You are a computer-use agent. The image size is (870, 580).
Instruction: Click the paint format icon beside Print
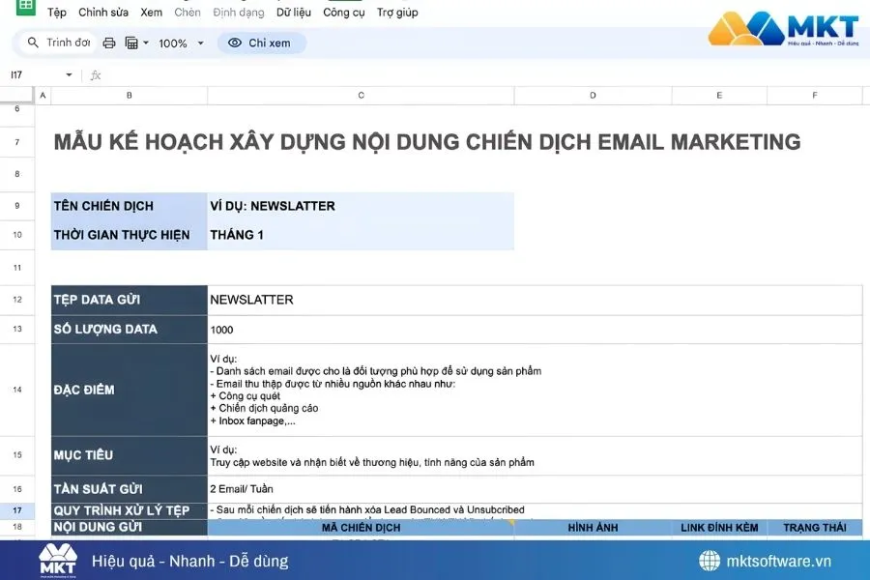tap(130, 43)
